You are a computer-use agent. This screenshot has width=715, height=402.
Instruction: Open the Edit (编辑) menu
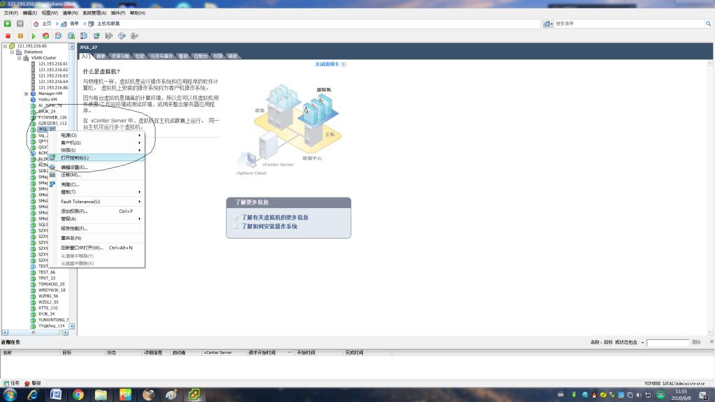tap(29, 13)
